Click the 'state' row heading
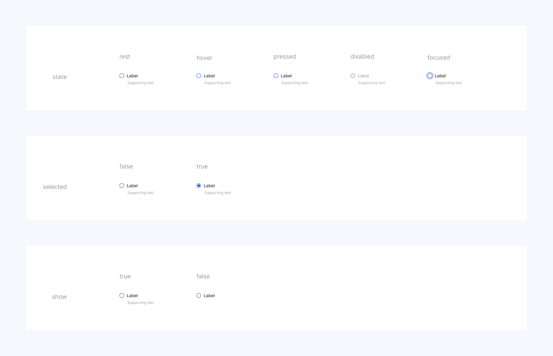 pos(60,77)
